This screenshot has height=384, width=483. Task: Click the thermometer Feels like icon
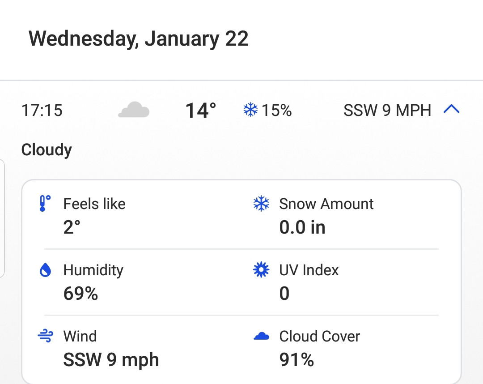[x=45, y=203]
